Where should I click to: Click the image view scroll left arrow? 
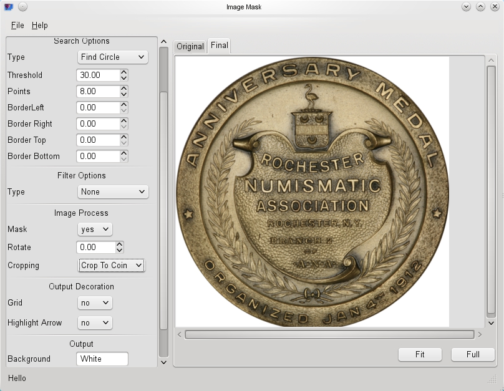click(180, 335)
